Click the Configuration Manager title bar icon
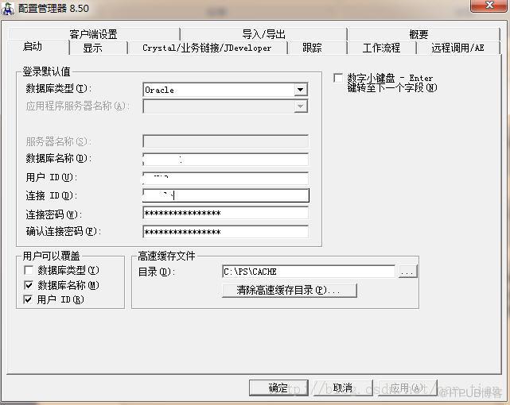This screenshot has height=405, width=510. click(8, 8)
